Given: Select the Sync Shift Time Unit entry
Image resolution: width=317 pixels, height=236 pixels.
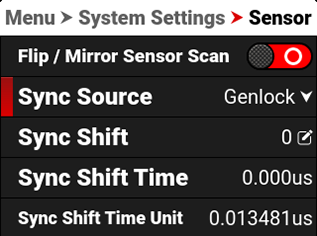Looking at the screenshot, I should (x=158, y=218).
